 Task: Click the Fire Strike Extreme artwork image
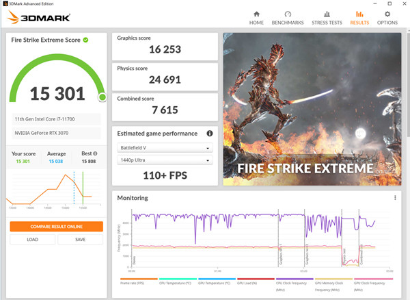(312, 110)
